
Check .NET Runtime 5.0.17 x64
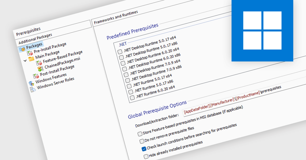click(x=129, y=86)
